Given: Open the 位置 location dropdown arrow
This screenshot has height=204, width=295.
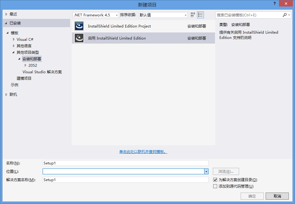Looking at the screenshot, I should point(206,172).
